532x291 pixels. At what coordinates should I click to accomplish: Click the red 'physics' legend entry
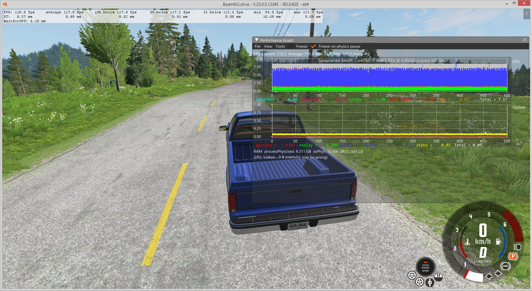pos(275,145)
